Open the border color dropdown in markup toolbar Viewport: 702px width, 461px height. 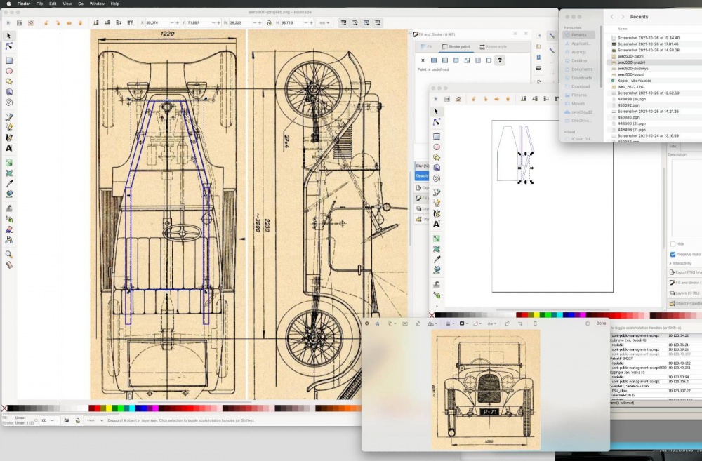point(463,323)
